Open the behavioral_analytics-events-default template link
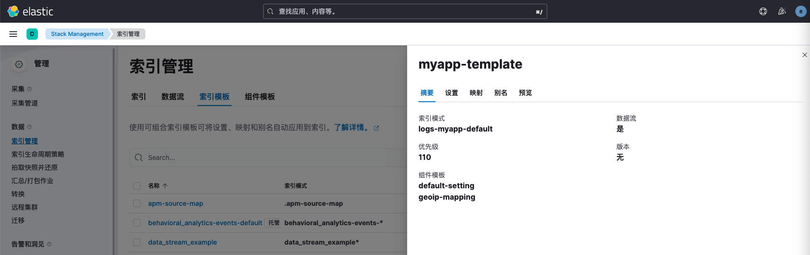Viewport: 810px width, 255px height. coord(205,223)
